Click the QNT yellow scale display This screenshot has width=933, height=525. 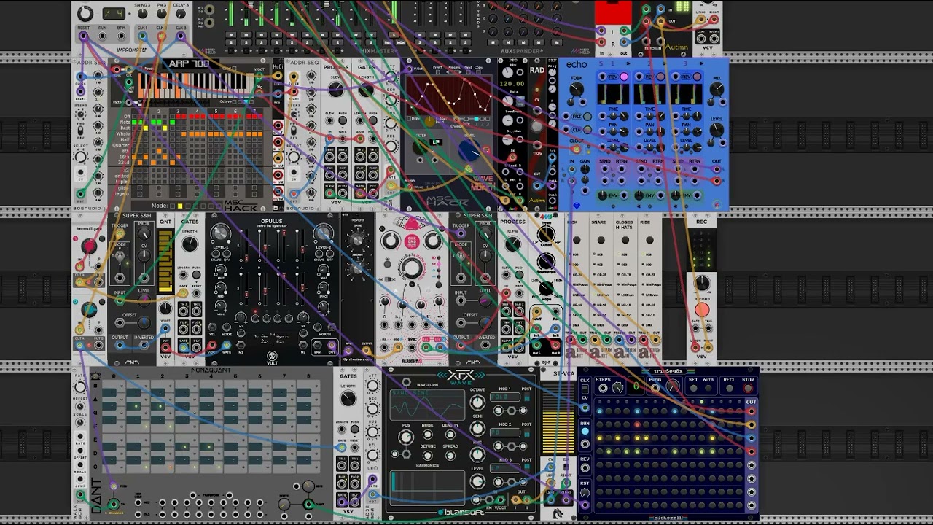point(165,262)
